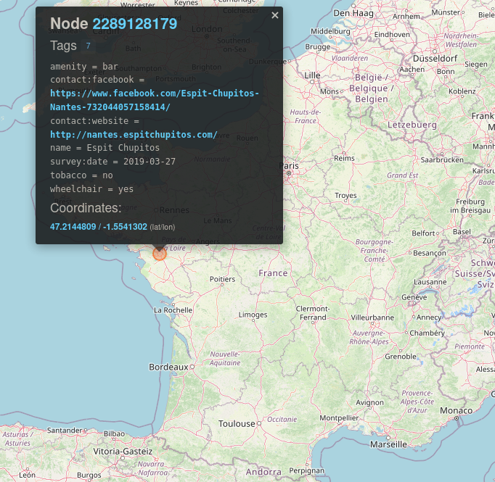
Task: Click the Occitanie region label
Action: pos(282,420)
